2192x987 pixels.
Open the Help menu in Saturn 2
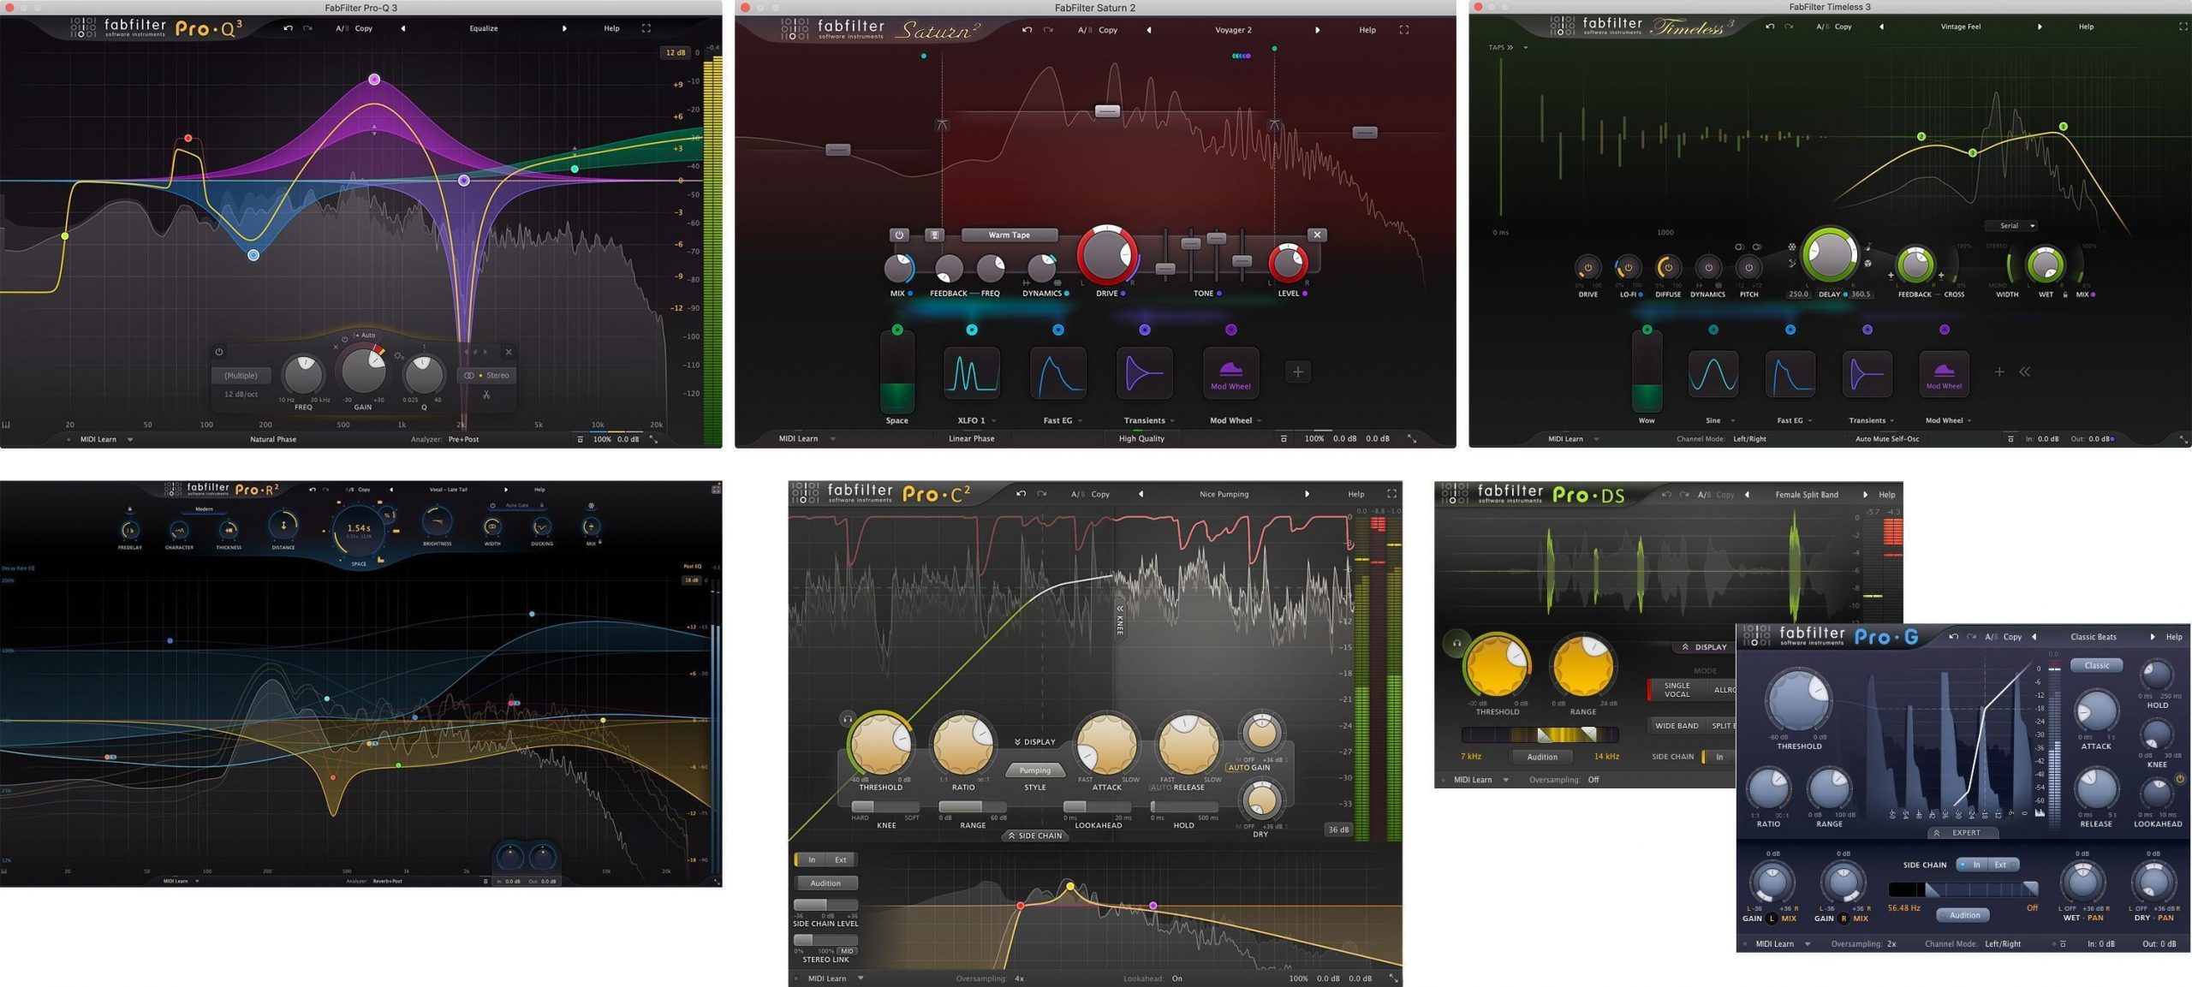click(1367, 30)
